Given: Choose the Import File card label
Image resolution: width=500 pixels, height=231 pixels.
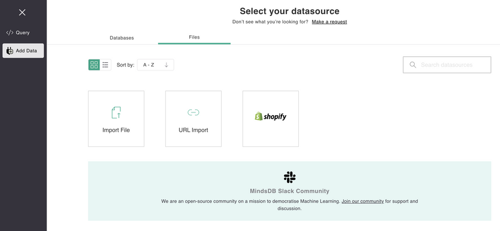Looking at the screenshot, I should 116,130.
